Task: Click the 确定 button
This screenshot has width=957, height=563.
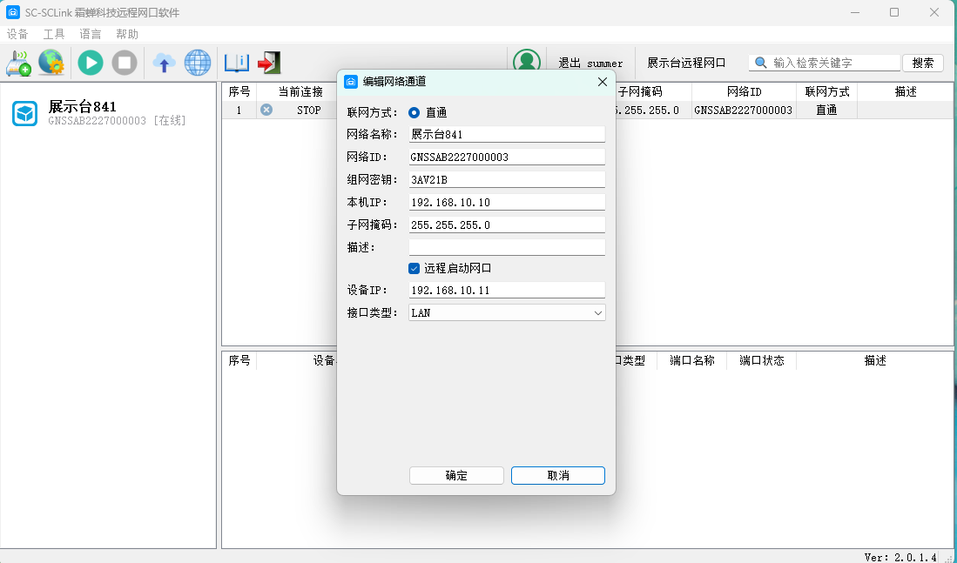Action: (x=456, y=476)
